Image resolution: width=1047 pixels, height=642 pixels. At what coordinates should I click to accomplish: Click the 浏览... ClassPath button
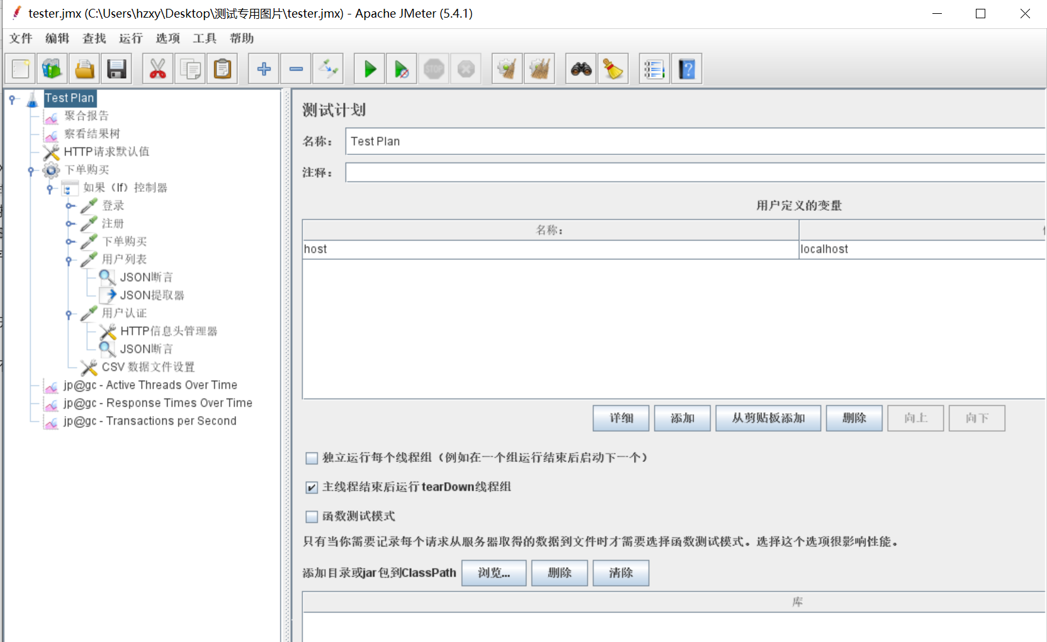[494, 573]
